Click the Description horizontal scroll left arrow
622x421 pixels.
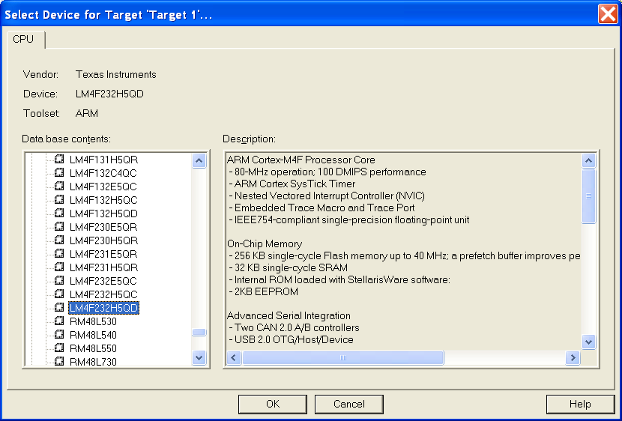[234, 357]
